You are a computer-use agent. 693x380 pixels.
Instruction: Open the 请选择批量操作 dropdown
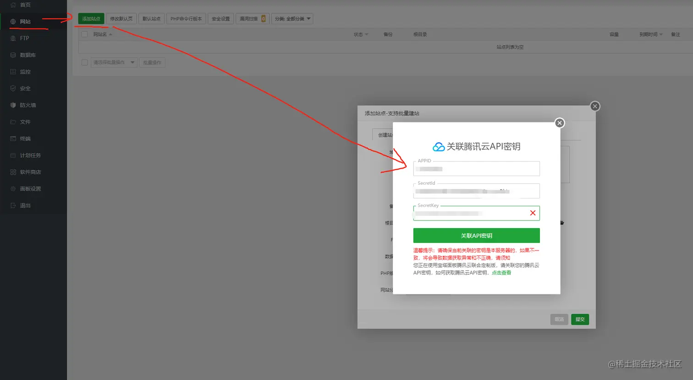(114, 62)
